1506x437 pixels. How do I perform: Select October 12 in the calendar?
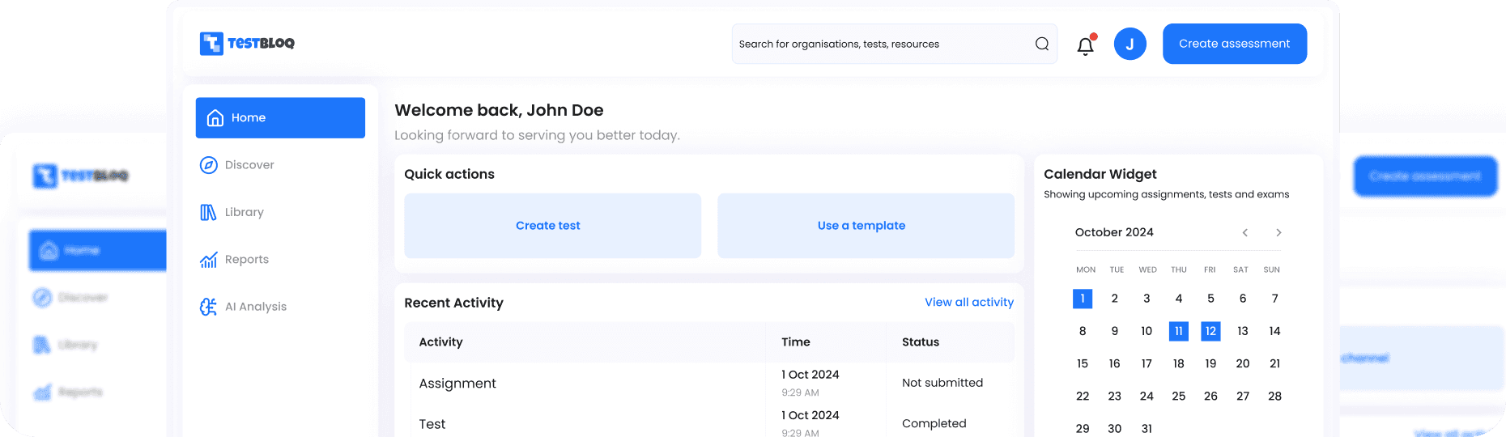pyautogui.click(x=1210, y=331)
